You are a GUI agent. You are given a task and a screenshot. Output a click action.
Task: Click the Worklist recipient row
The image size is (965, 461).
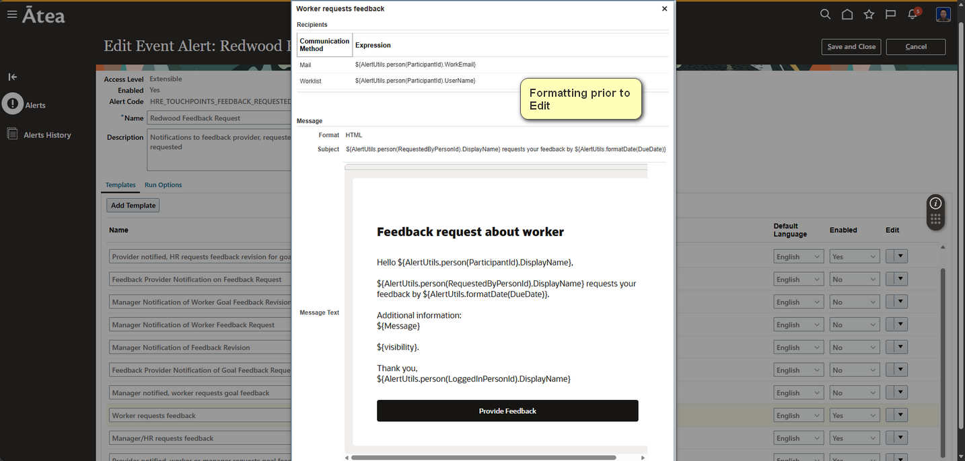coord(482,81)
